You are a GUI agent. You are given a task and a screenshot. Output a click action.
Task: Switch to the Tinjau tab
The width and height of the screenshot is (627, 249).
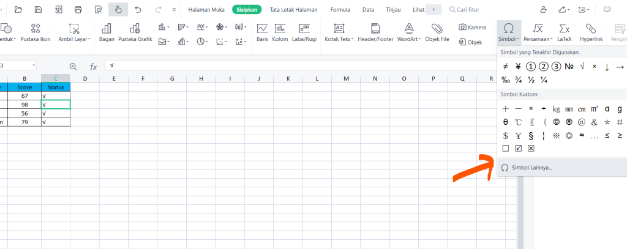coord(393,10)
